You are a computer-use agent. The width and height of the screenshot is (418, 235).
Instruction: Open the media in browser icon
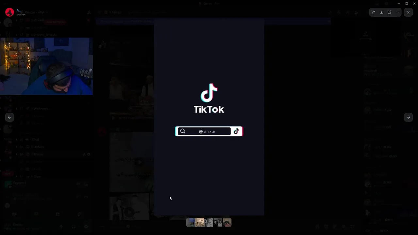pyautogui.click(x=389, y=12)
